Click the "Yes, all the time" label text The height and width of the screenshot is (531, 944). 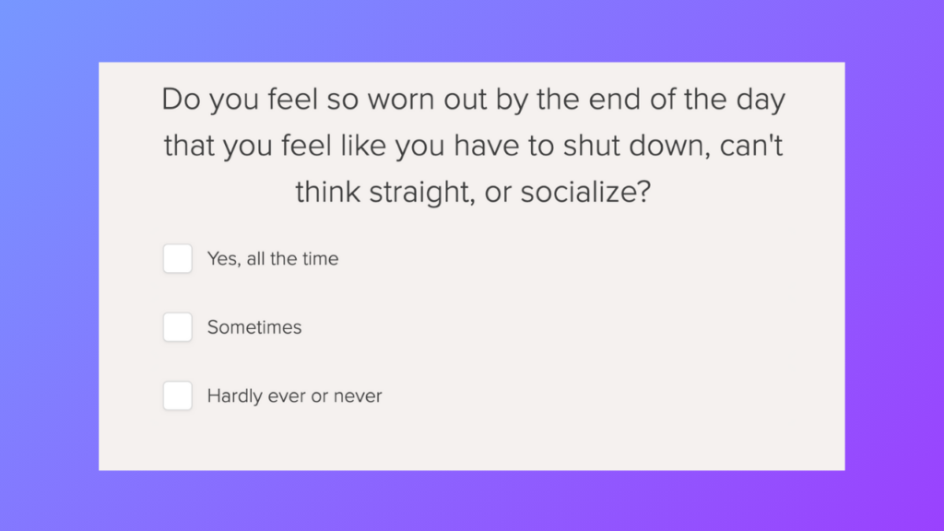click(273, 259)
